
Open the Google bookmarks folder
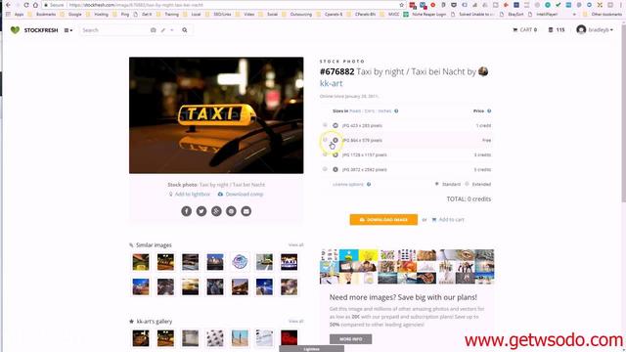[x=71, y=14]
